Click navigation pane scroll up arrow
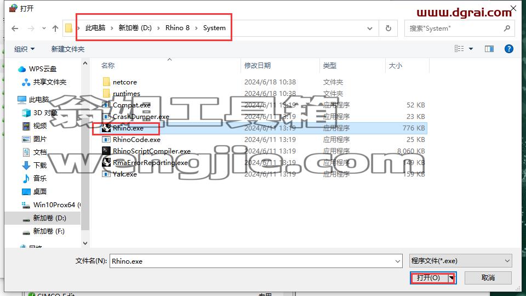 85,64
